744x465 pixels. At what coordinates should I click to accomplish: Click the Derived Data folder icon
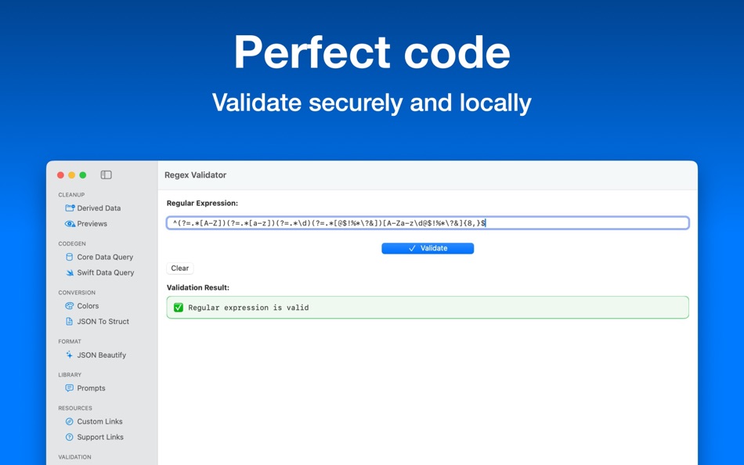pyautogui.click(x=70, y=207)
